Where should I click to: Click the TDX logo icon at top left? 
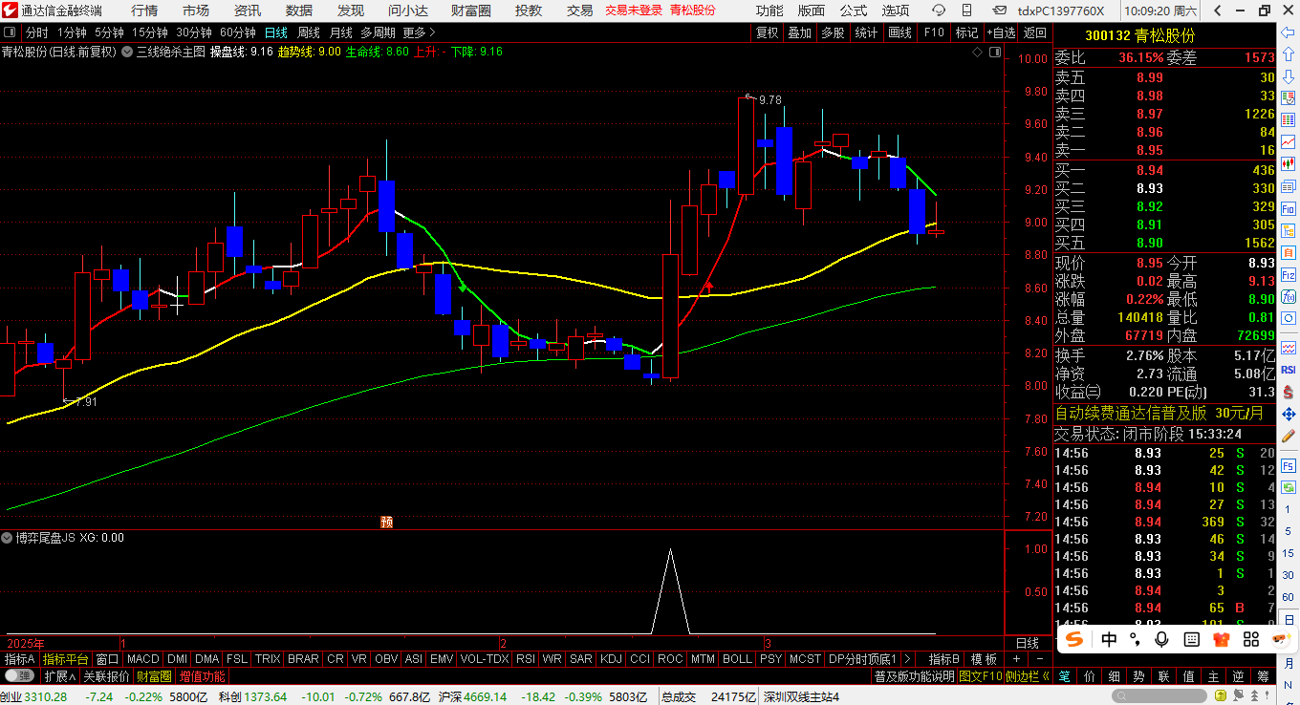tap(10, 11)
